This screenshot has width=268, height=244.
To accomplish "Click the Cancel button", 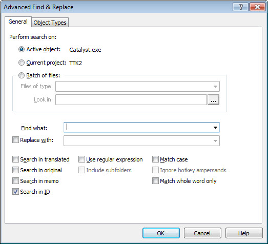I will [x=202, y=233].
